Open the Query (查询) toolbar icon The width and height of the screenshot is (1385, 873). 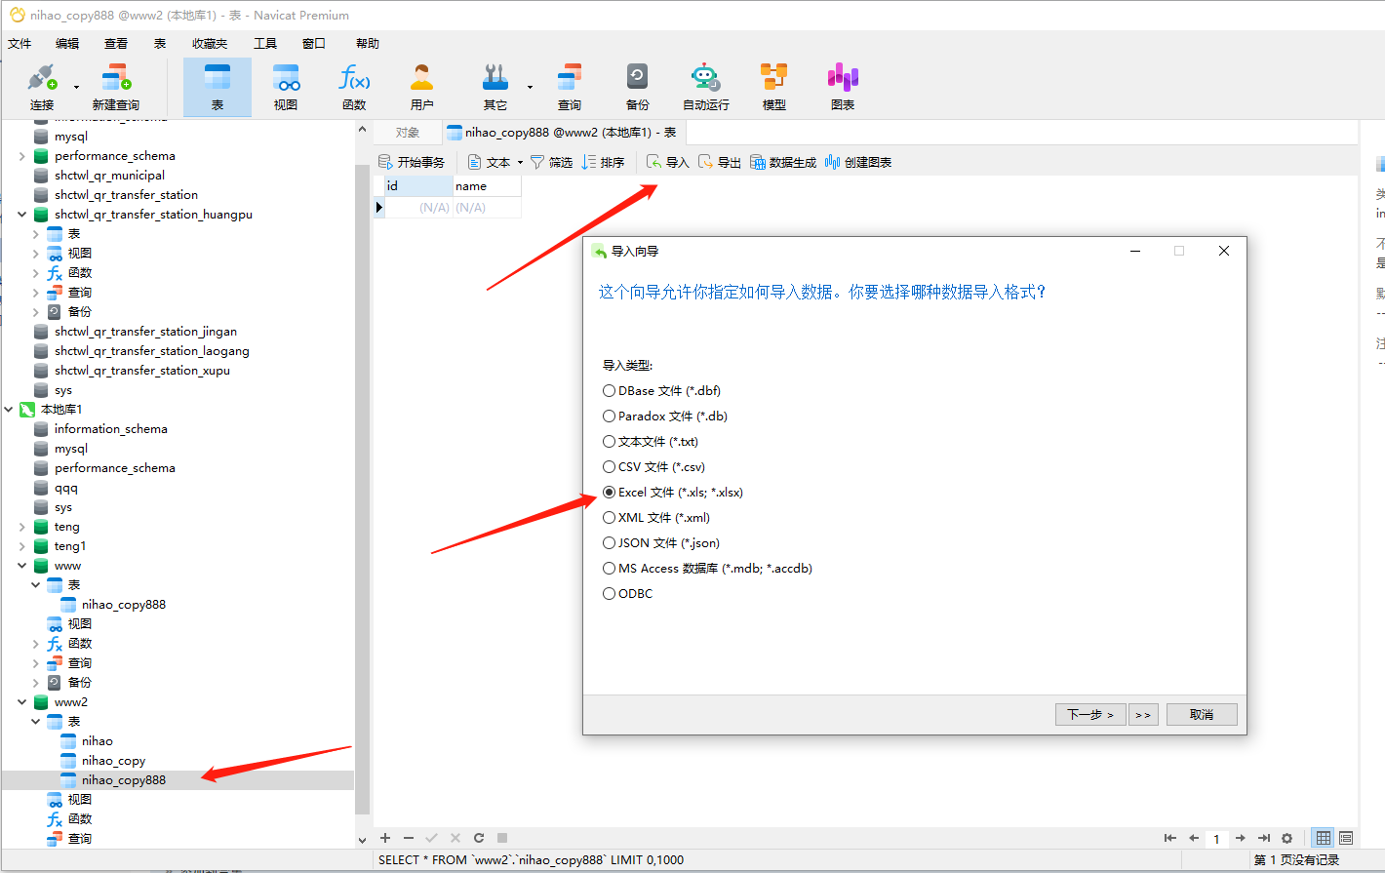(x=570, y=87)
